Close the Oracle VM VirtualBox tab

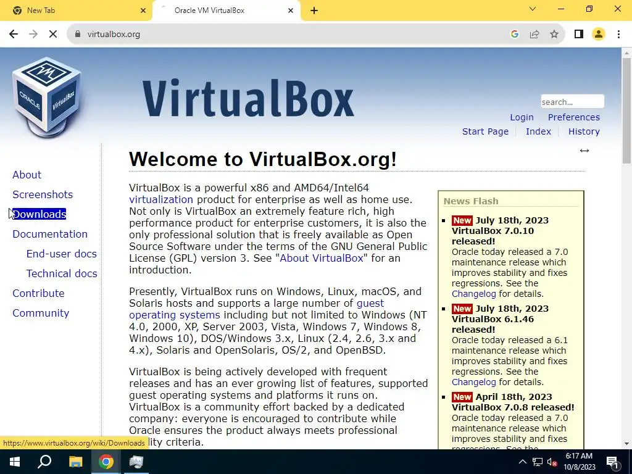coord(291,10)
